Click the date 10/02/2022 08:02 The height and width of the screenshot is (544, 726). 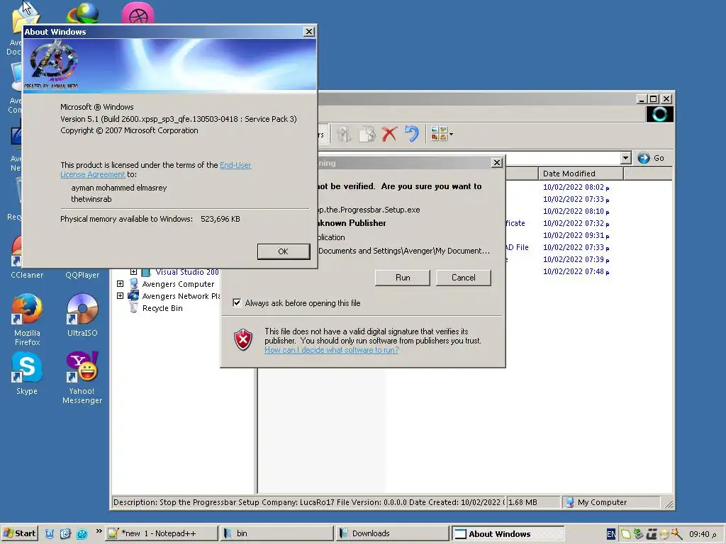coord(576,187)
